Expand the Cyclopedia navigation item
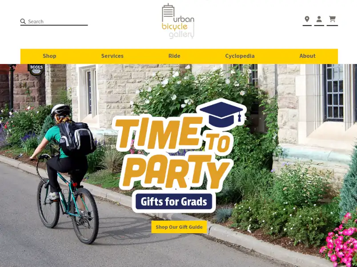This screenshot has width=357, height=267. tap(240, 56)
